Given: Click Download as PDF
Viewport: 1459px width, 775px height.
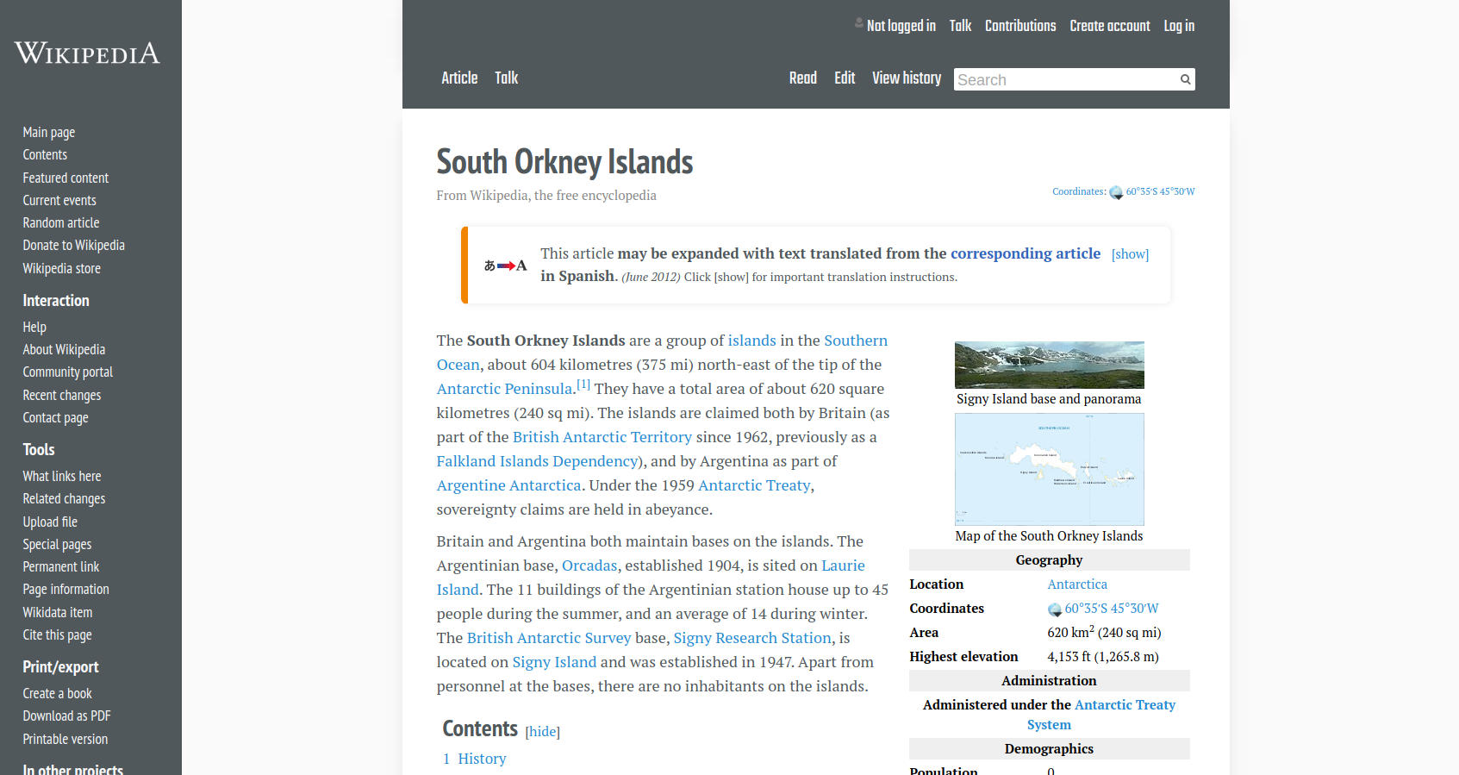Looking at the screenshot, I should (67, 716).
